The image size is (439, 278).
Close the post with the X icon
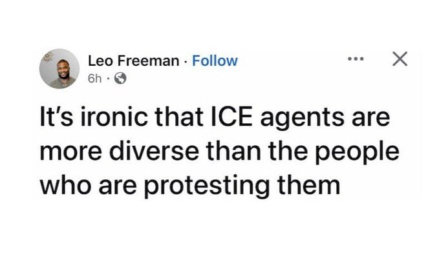point(400,60)
